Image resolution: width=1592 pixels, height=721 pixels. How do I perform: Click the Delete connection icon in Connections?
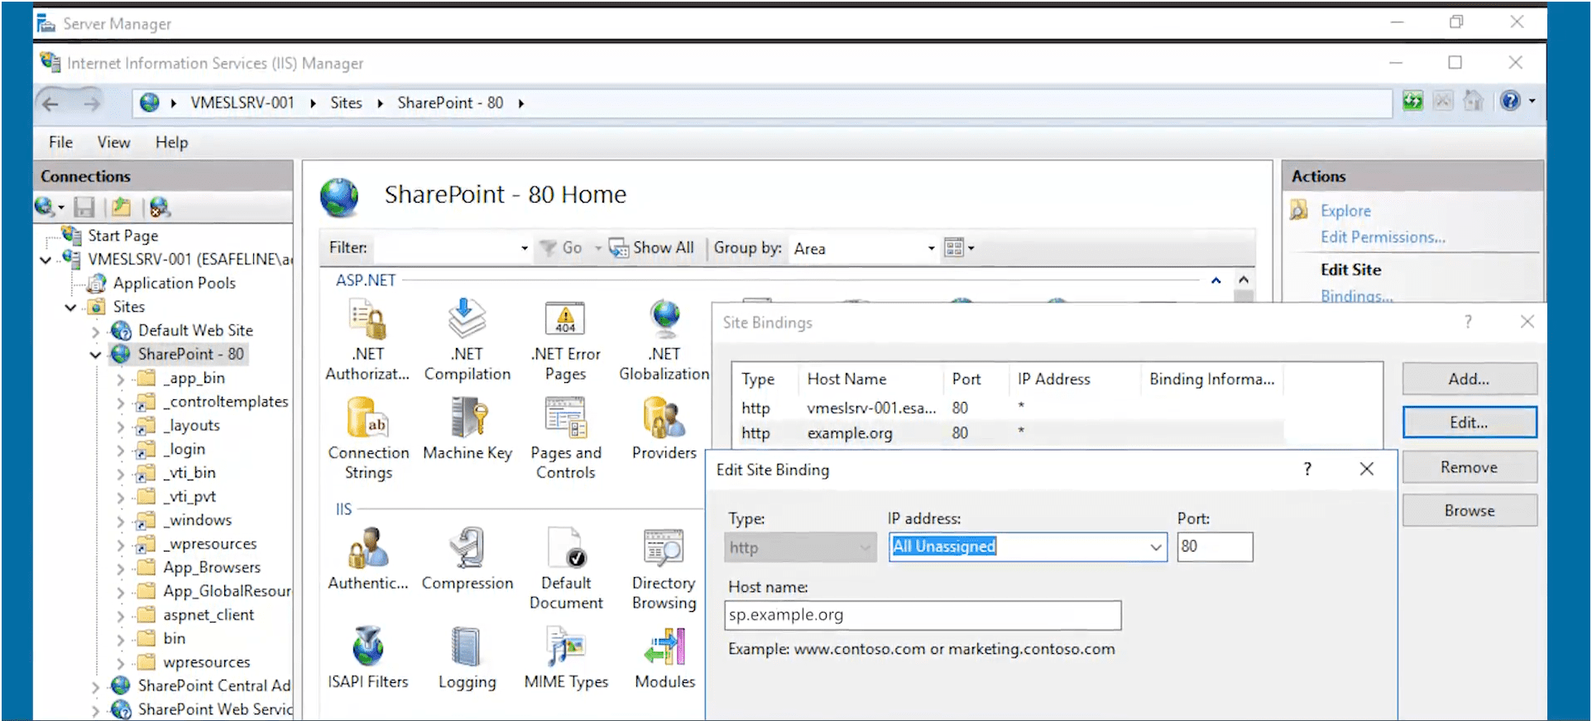pyautogui.click(x=160, y=207)
